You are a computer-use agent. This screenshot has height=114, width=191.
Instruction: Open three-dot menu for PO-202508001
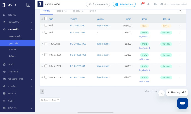(x=180, y=77)
